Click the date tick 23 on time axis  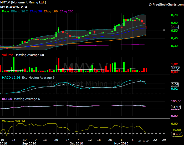[x=13, y=140]
